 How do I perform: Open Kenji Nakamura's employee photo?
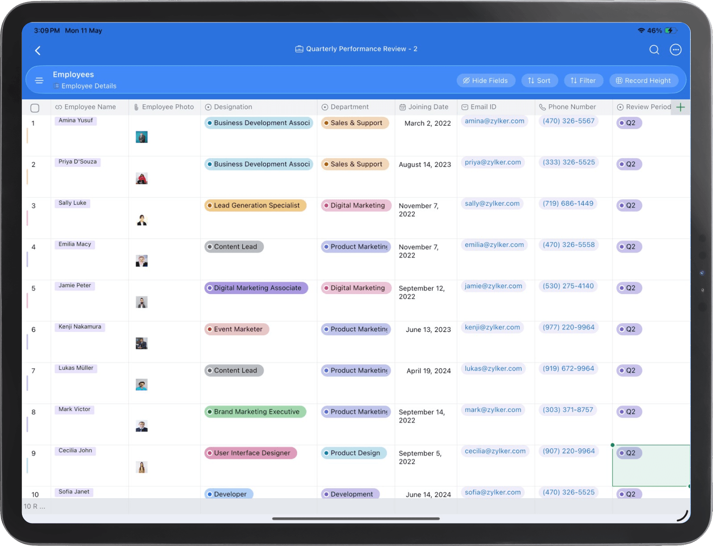point(142,343)
